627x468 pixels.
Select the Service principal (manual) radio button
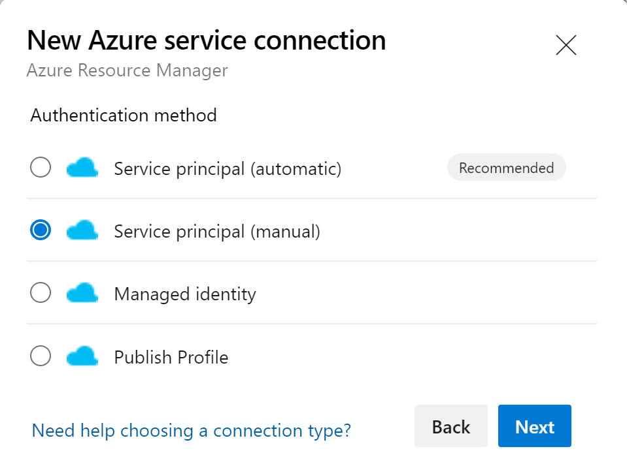coord(41,230)
